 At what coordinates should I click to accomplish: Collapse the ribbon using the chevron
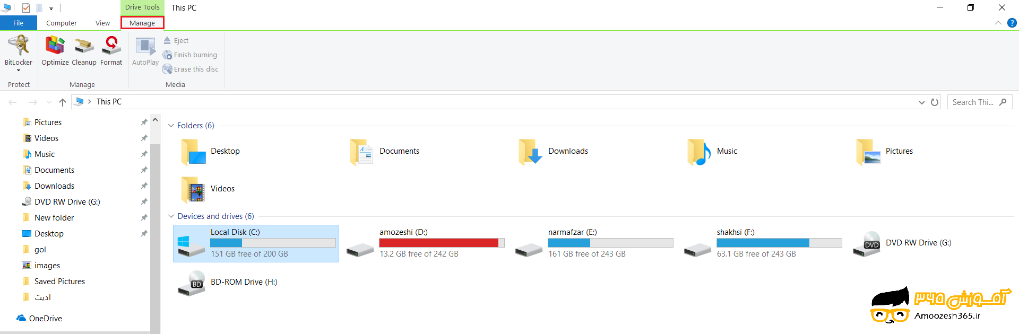pos(998,23)
